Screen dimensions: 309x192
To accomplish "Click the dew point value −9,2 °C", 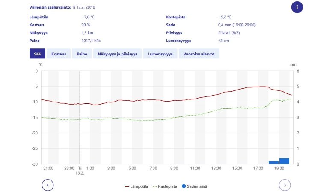I will 225,17.
